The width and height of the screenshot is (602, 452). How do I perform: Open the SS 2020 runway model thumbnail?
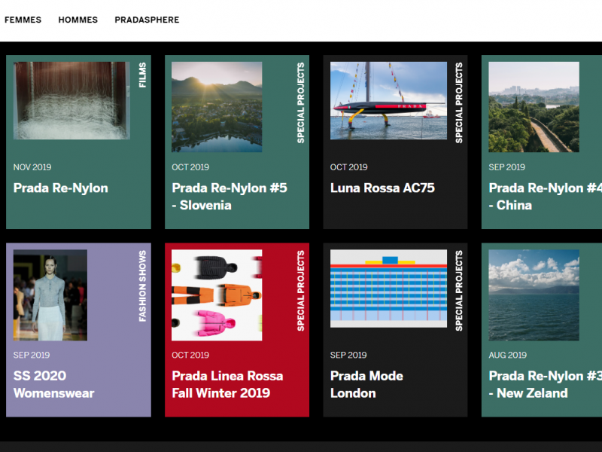[x=50, y=295]
